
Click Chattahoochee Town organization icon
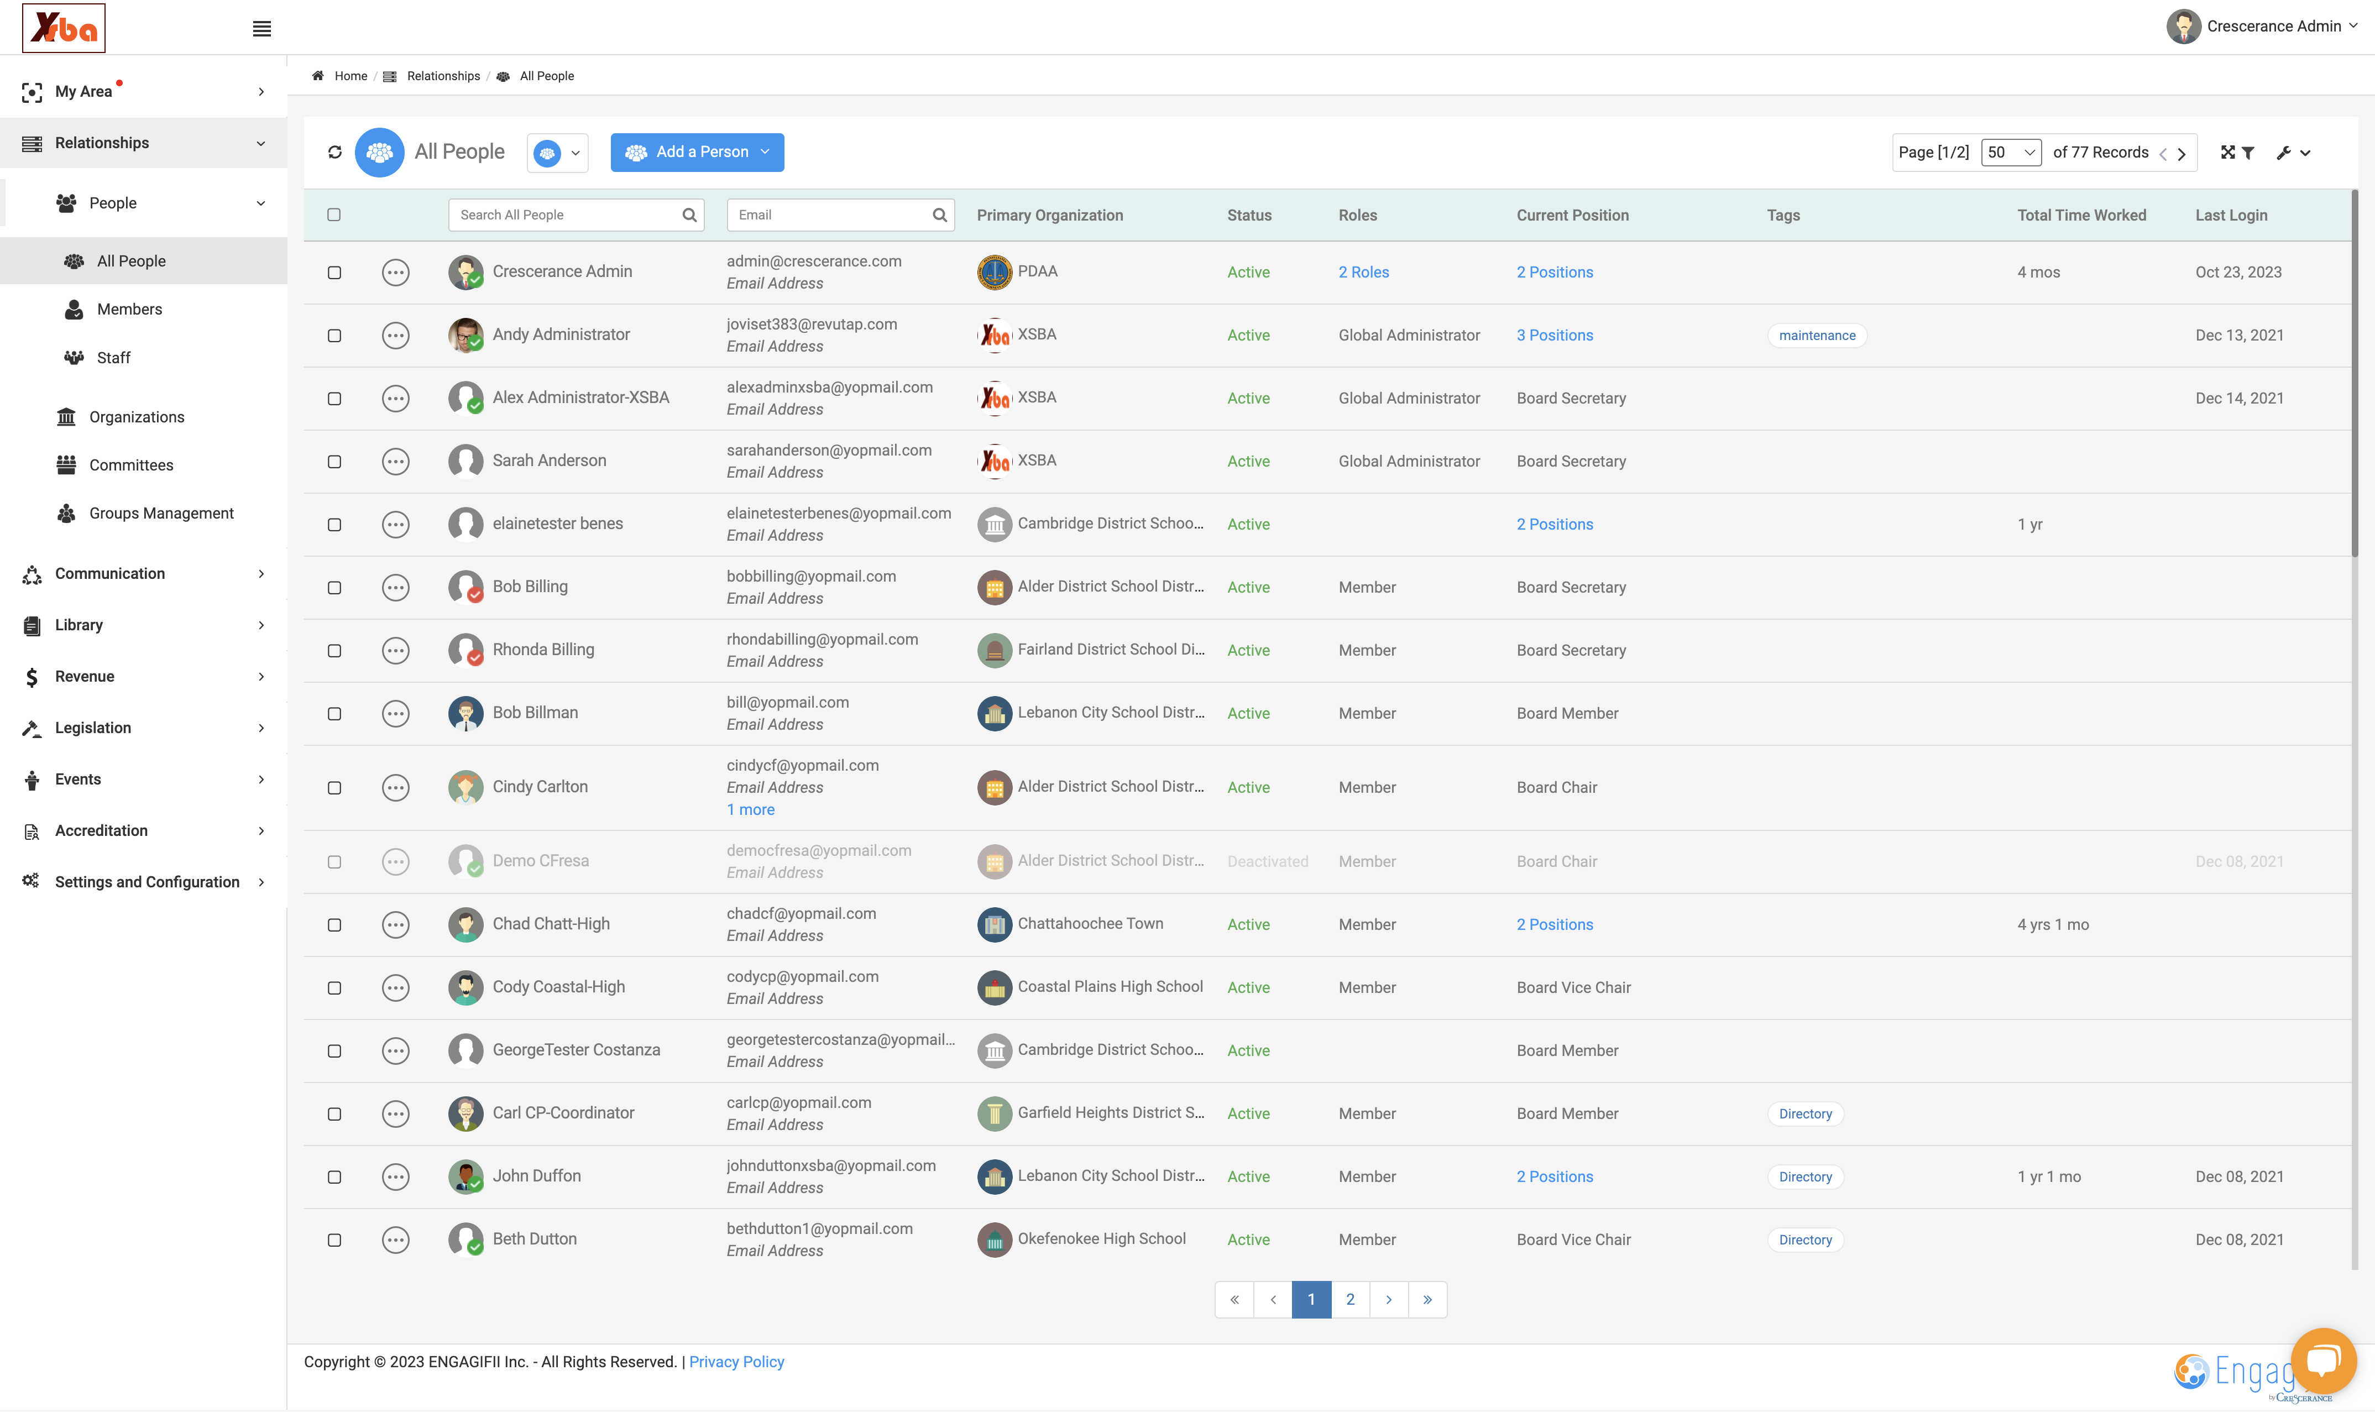[994, 925]
